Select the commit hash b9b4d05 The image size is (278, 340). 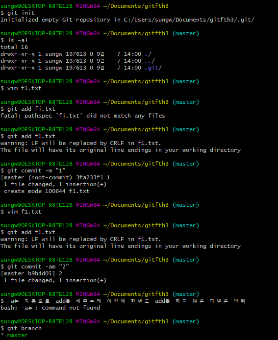coord(40,274)
